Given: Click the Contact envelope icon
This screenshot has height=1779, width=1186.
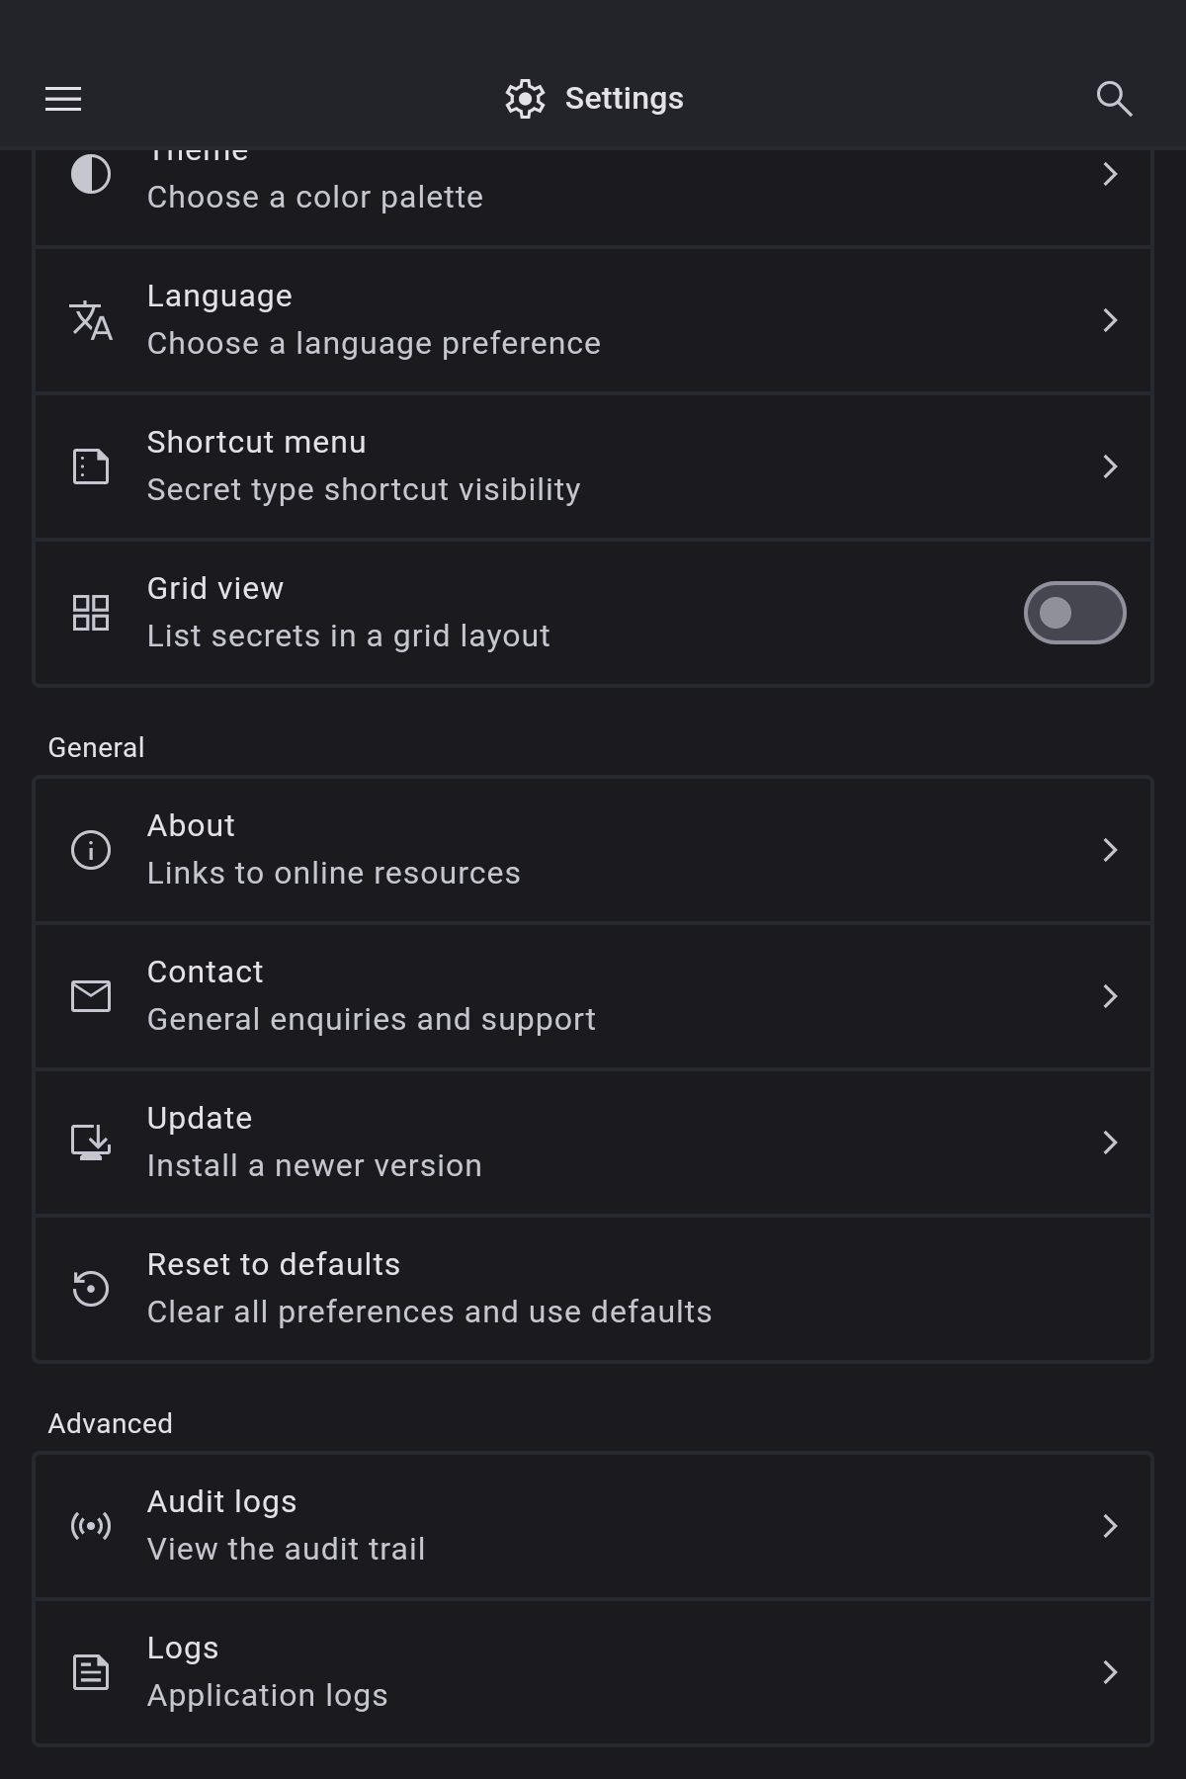Looking at the screenshot, I should (x=91, y=996).
